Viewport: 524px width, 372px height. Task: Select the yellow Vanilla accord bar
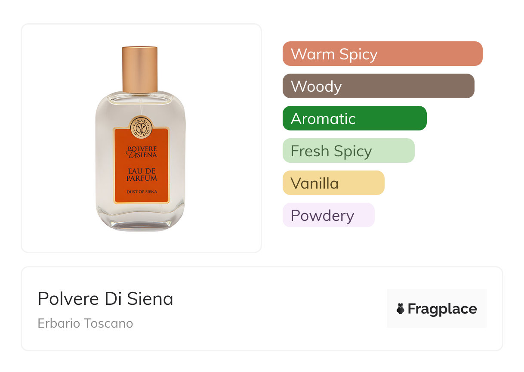pos(333,183)
